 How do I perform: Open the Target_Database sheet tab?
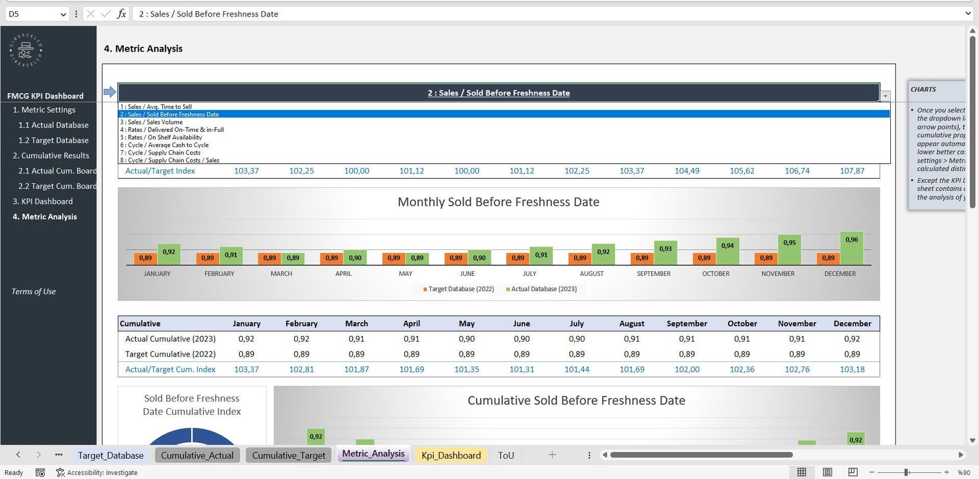111,455
